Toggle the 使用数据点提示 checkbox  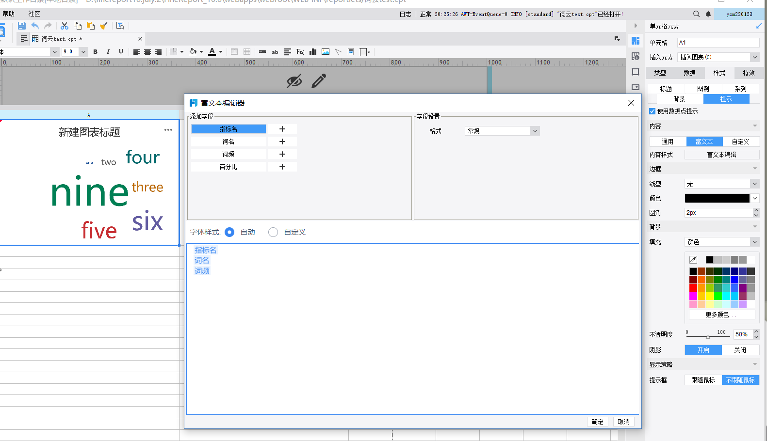(x=653, y=111)
